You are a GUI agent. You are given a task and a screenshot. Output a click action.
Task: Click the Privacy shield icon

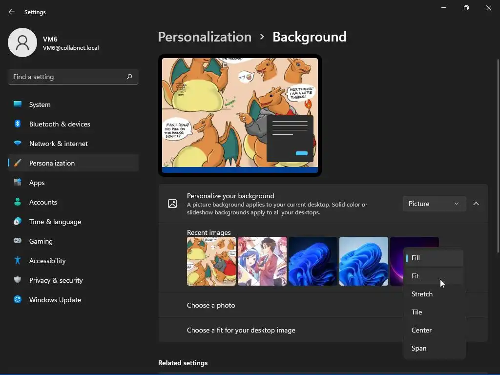[18, 280]
